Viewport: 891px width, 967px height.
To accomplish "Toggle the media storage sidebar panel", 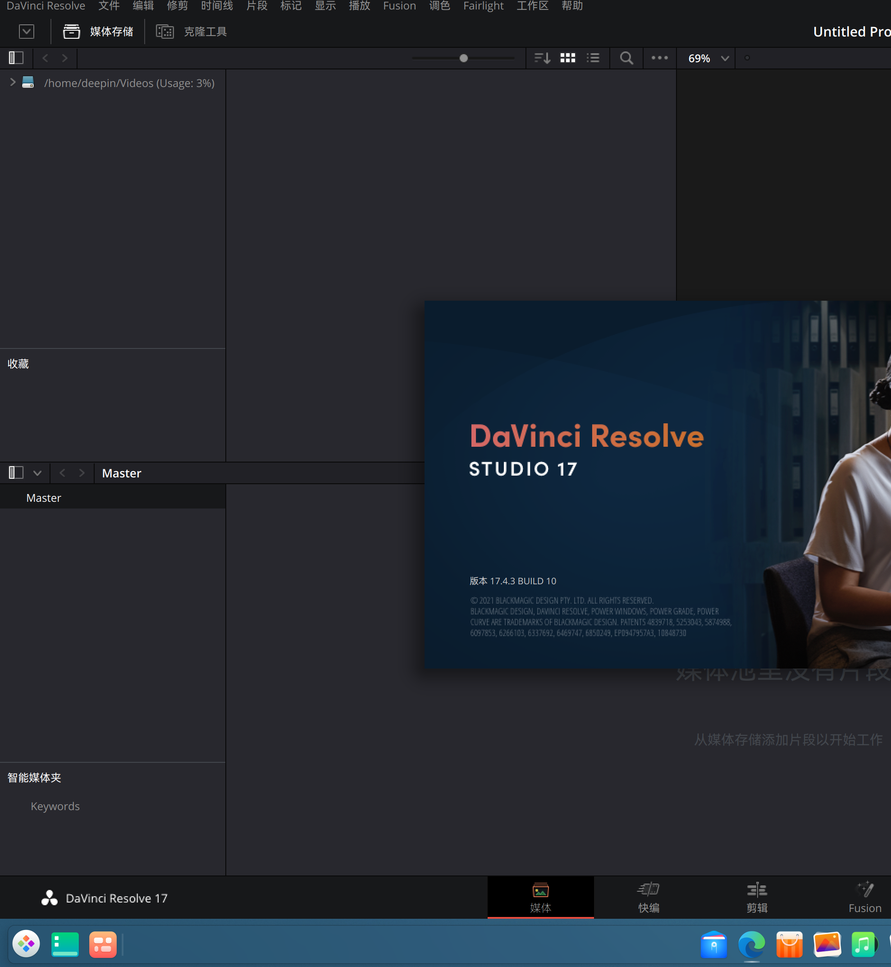I will point(16,58).
